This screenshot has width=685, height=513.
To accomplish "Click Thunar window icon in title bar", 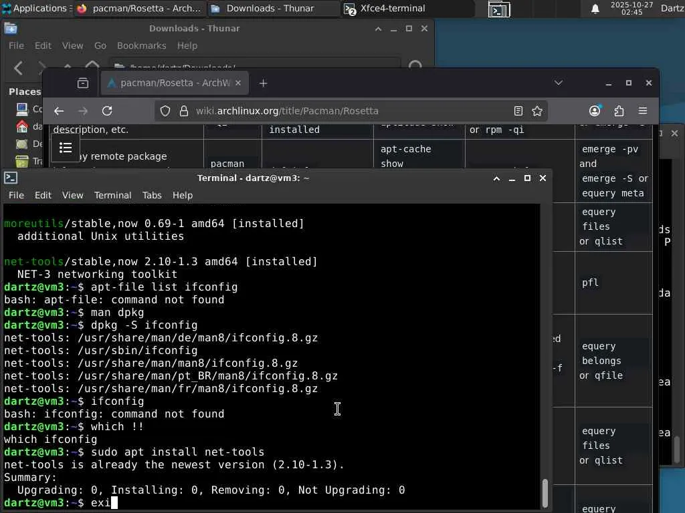I will click(x=11, y=28).
